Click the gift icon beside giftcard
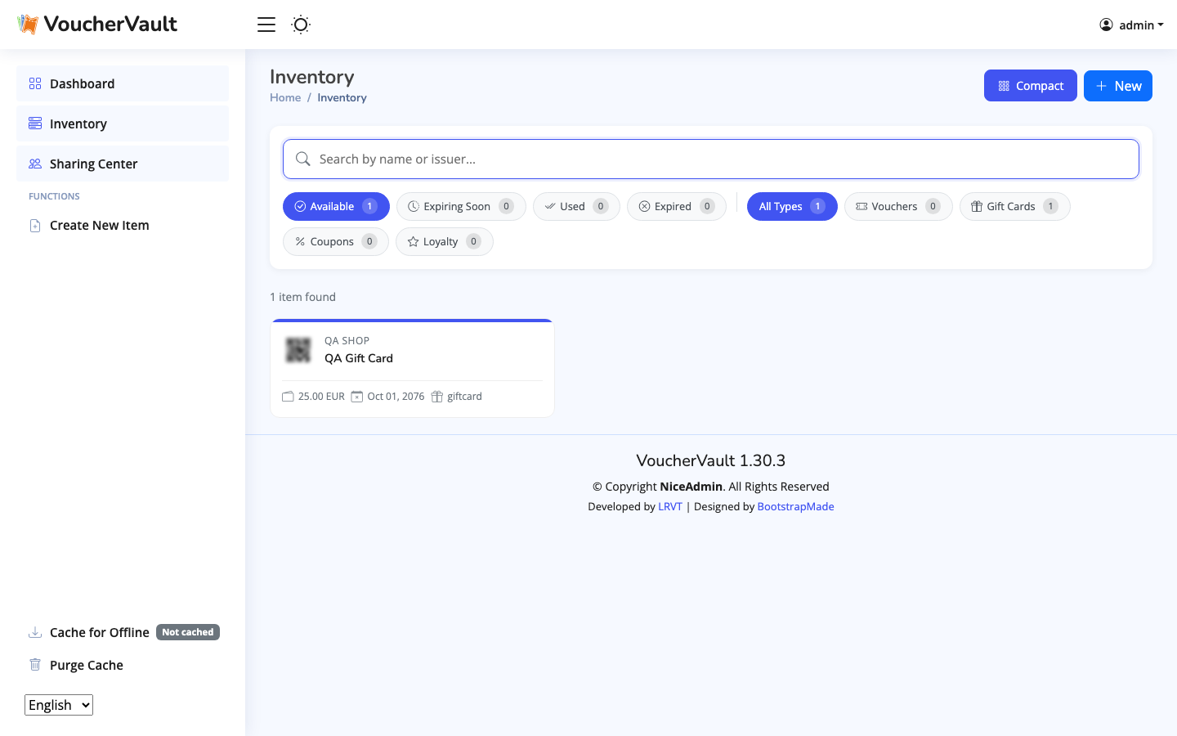1177x736 pixels. pos(437,397)
